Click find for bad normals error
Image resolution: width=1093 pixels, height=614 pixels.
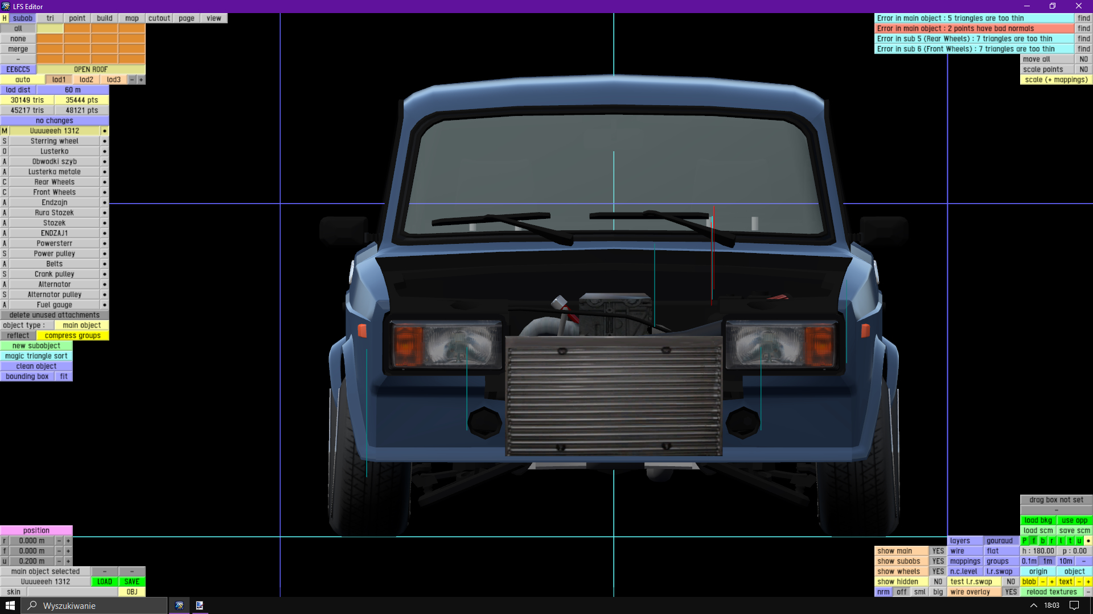(x=1083, y=28)
